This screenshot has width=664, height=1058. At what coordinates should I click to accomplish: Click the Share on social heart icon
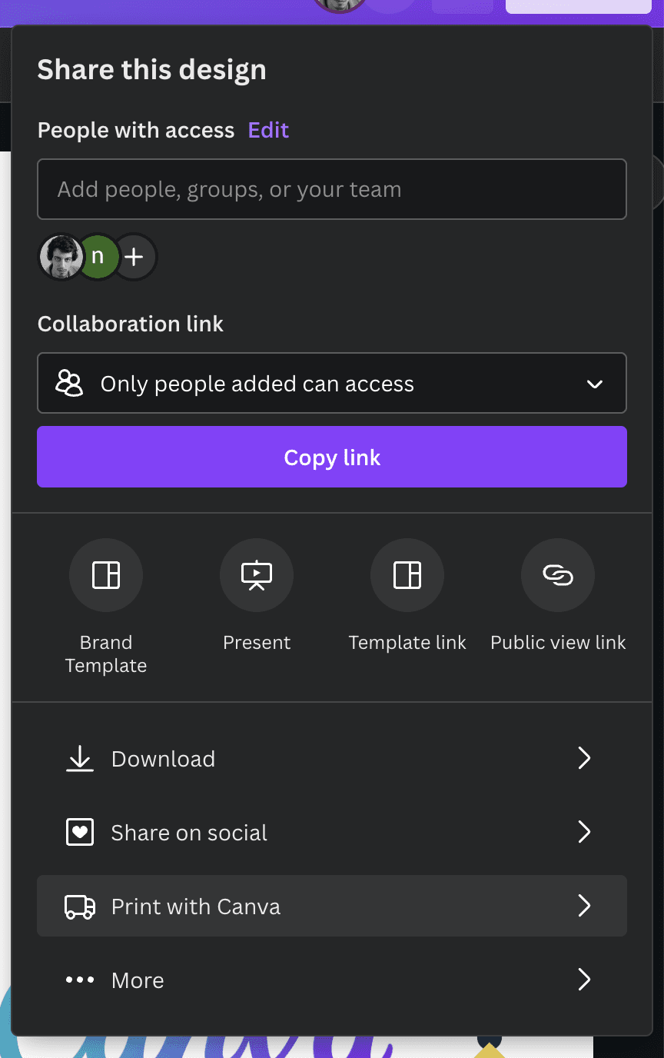[80, 833]
